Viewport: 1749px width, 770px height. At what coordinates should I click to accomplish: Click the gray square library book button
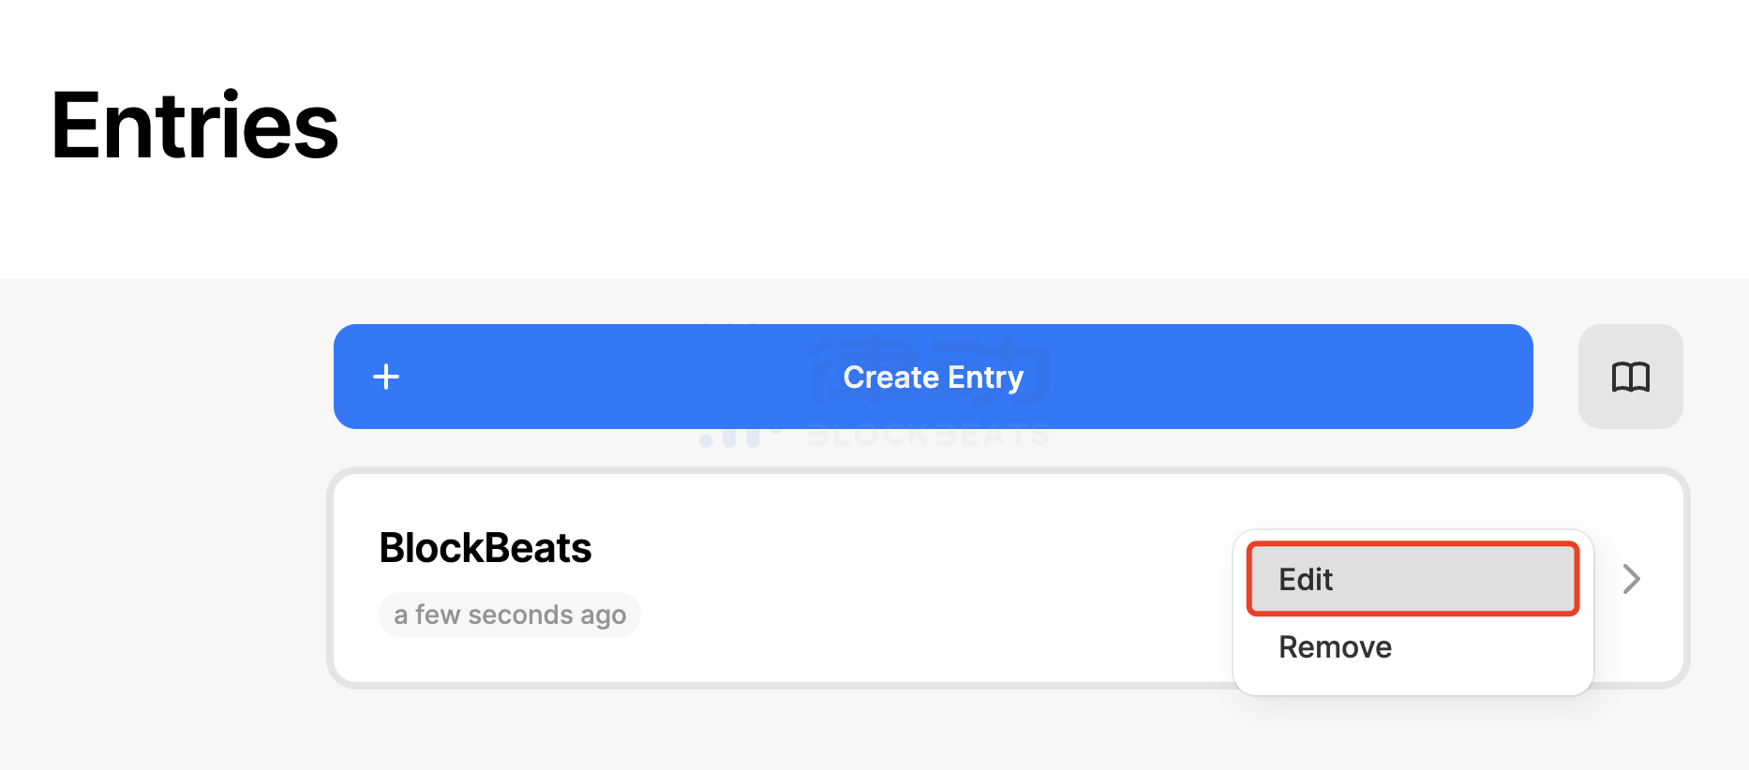(x=1630, y=377)
